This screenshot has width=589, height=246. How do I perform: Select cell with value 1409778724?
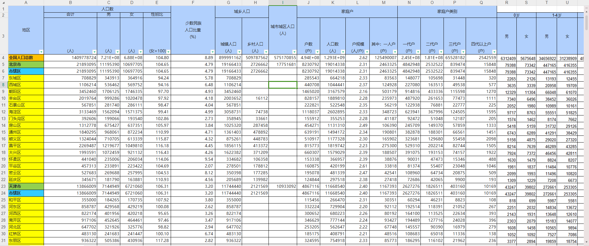(70, 58)
